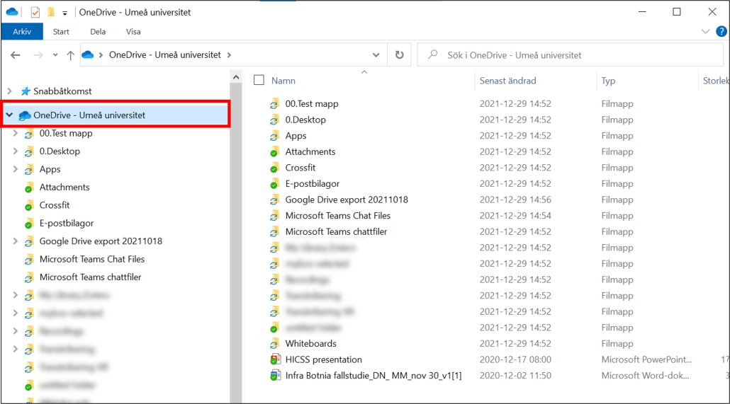
Task: Click the Microsoft PowerPoint type cell
Action: [646, 359]
